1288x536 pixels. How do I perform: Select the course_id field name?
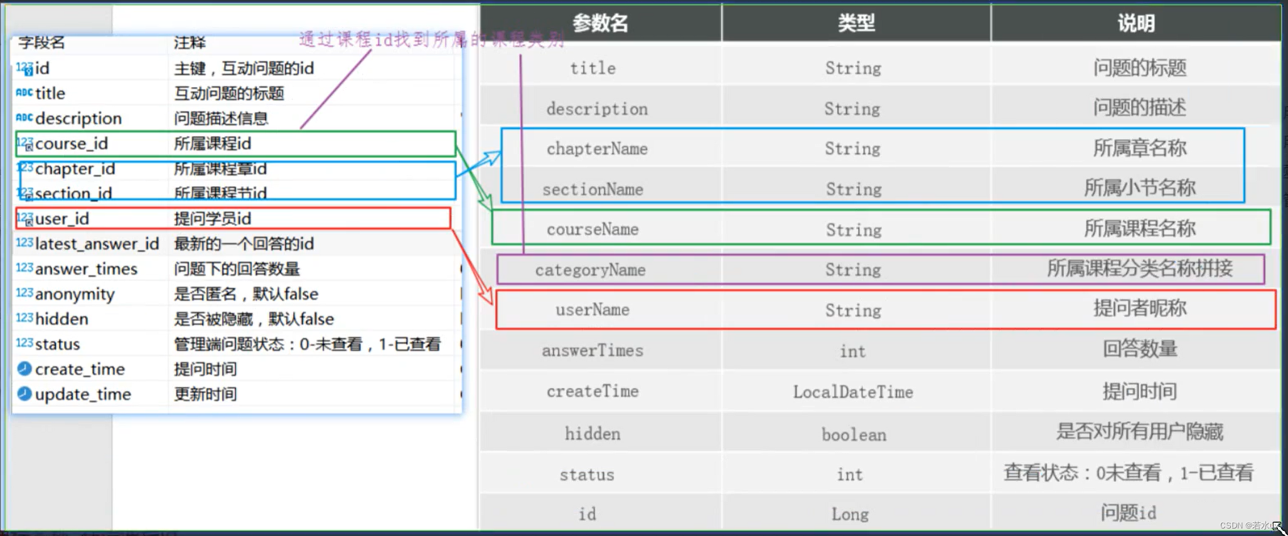tap(72, 144)
